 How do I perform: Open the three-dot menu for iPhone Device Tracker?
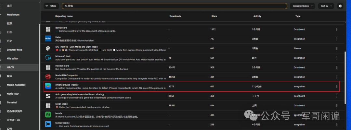pyautogui.click(x=337, y=87)
